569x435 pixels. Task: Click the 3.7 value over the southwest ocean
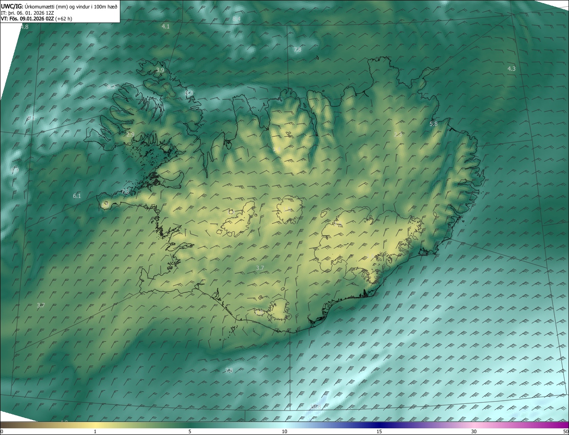coord(41,305)
